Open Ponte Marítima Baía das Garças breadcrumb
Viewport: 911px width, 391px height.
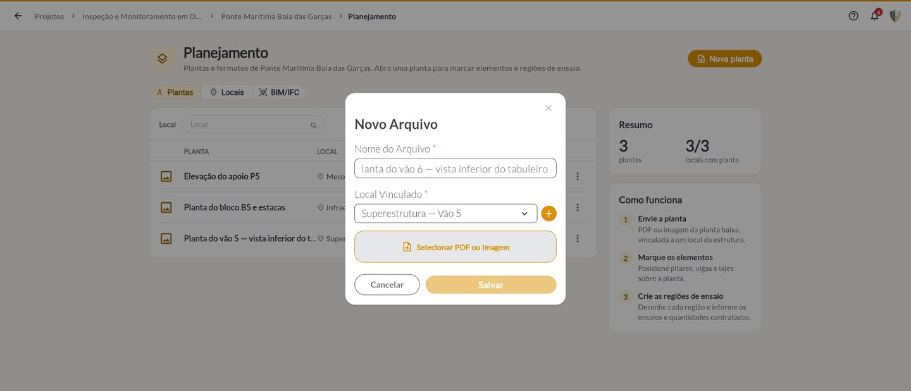pos(276,16)
